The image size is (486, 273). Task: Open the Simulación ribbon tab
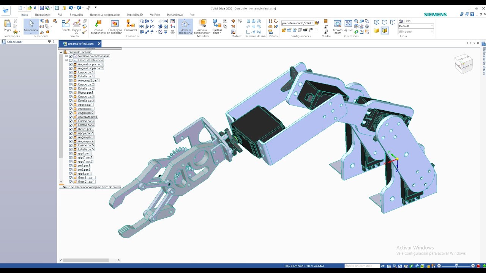click(76, 15)
